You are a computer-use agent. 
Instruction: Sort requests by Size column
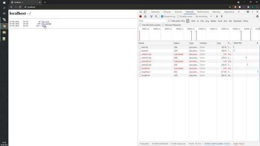(222, 43)
